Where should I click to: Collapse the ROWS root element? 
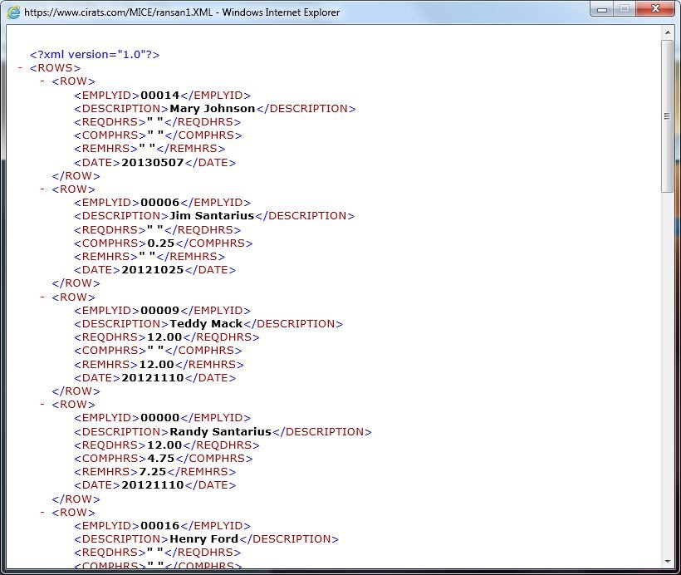pyautogui.click(x=21, y=67)
